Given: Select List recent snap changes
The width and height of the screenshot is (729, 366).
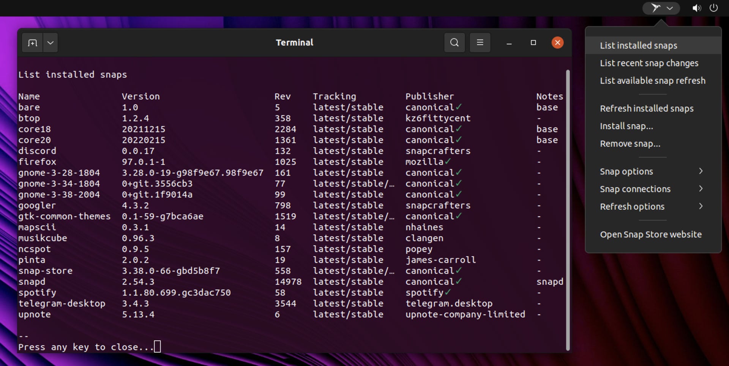Looking at the screenshot, I should (x=653, y=63).
